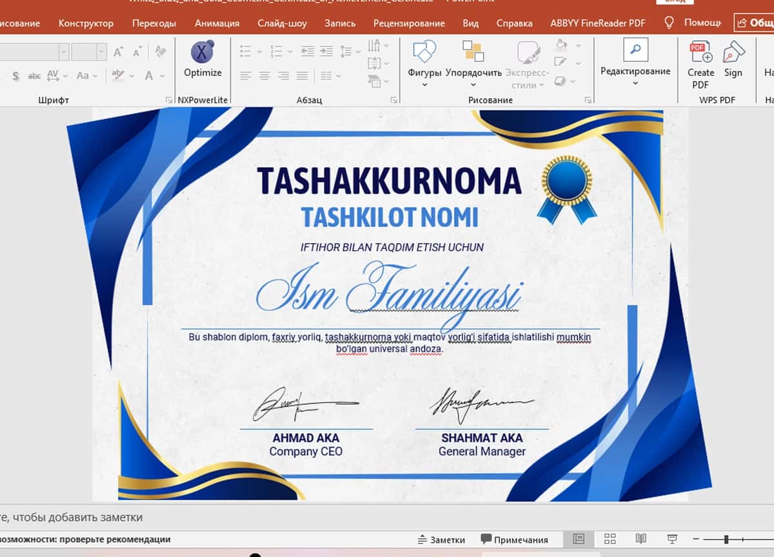Open the align text vertically menu

pos(378,63)
